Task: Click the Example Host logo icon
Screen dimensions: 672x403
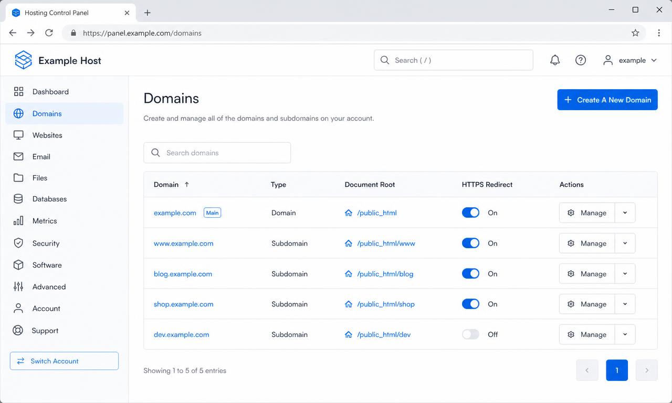Action: coord(23,60)
